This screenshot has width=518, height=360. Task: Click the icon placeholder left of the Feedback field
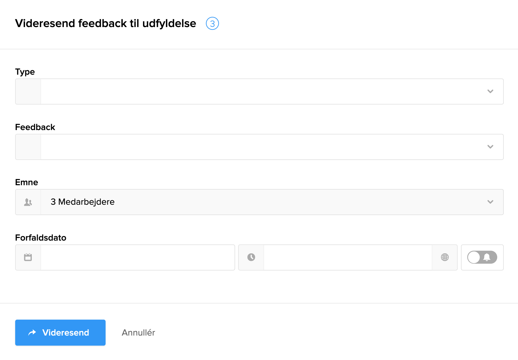tap(28, 147)
